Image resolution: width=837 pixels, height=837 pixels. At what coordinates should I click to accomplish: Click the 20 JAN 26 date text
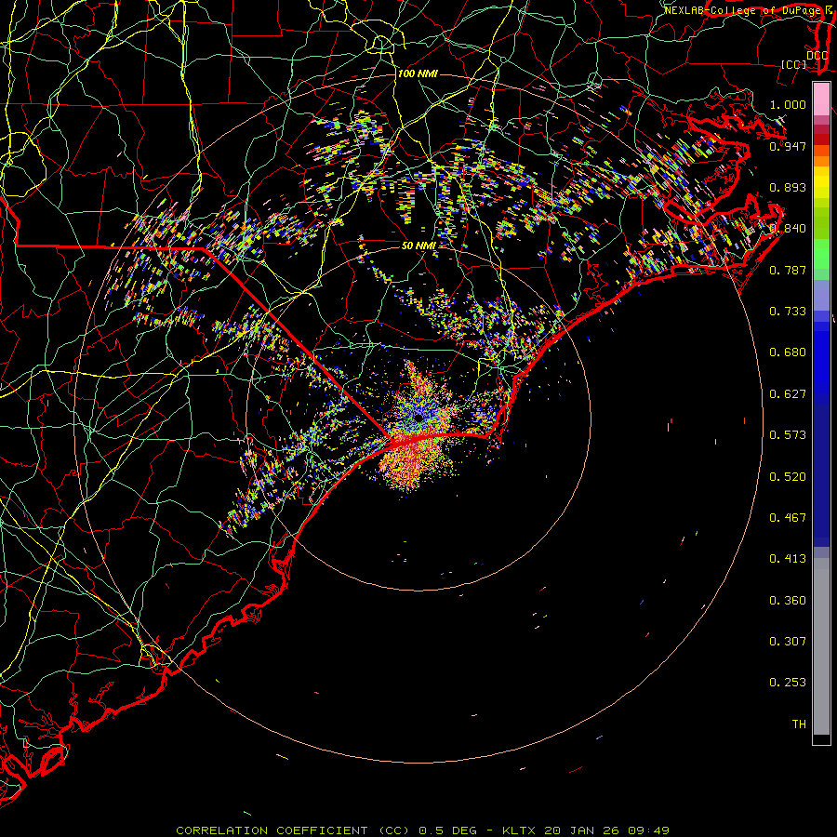[580, 830]
